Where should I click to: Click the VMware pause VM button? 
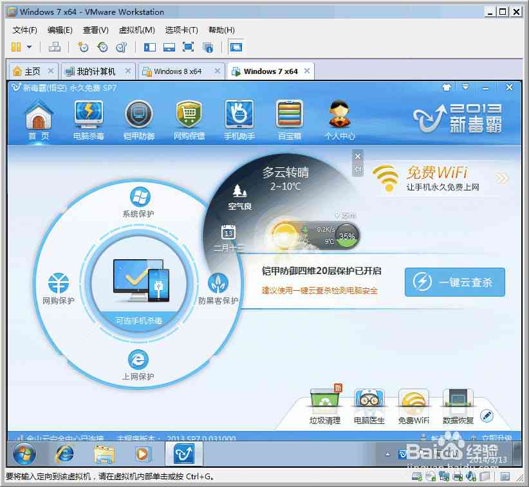click(x=16, y=47)
